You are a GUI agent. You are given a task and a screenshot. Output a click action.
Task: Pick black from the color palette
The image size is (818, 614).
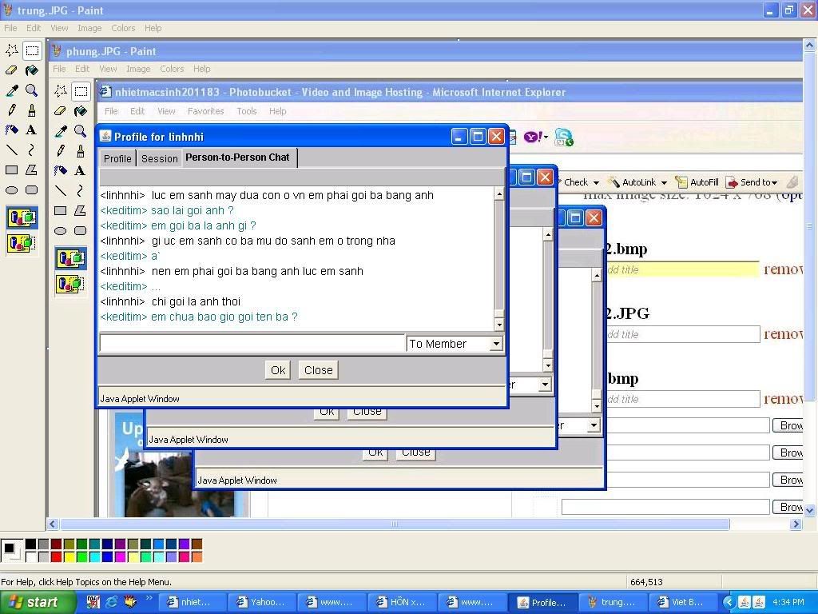[31, 544]
